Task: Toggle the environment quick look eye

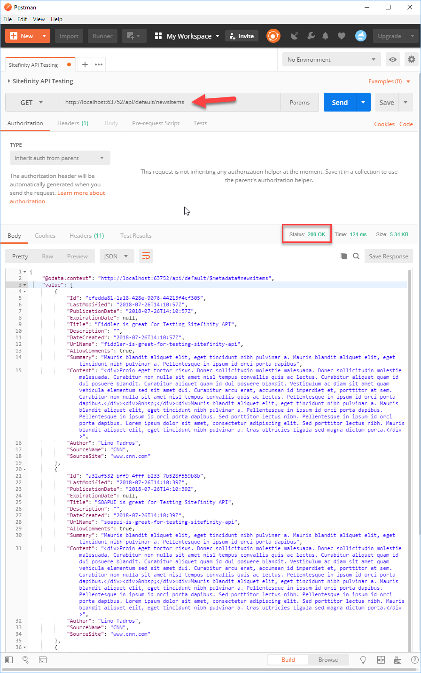Action: (x=393, y=59)
